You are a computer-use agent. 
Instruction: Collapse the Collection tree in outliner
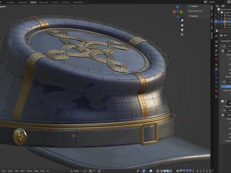(x=218, y=12)
